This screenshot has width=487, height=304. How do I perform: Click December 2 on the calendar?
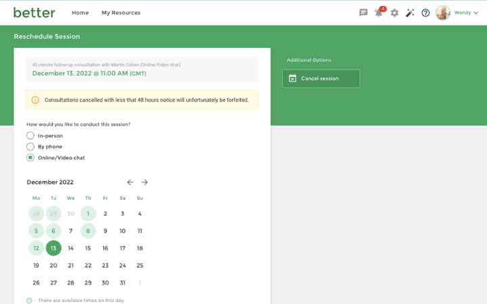click(106, 213)
